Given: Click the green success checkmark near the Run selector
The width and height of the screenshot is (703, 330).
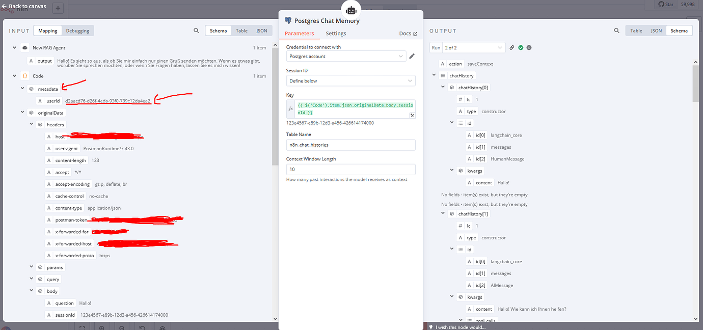Looking at the screenshot, I should point(520,47).
